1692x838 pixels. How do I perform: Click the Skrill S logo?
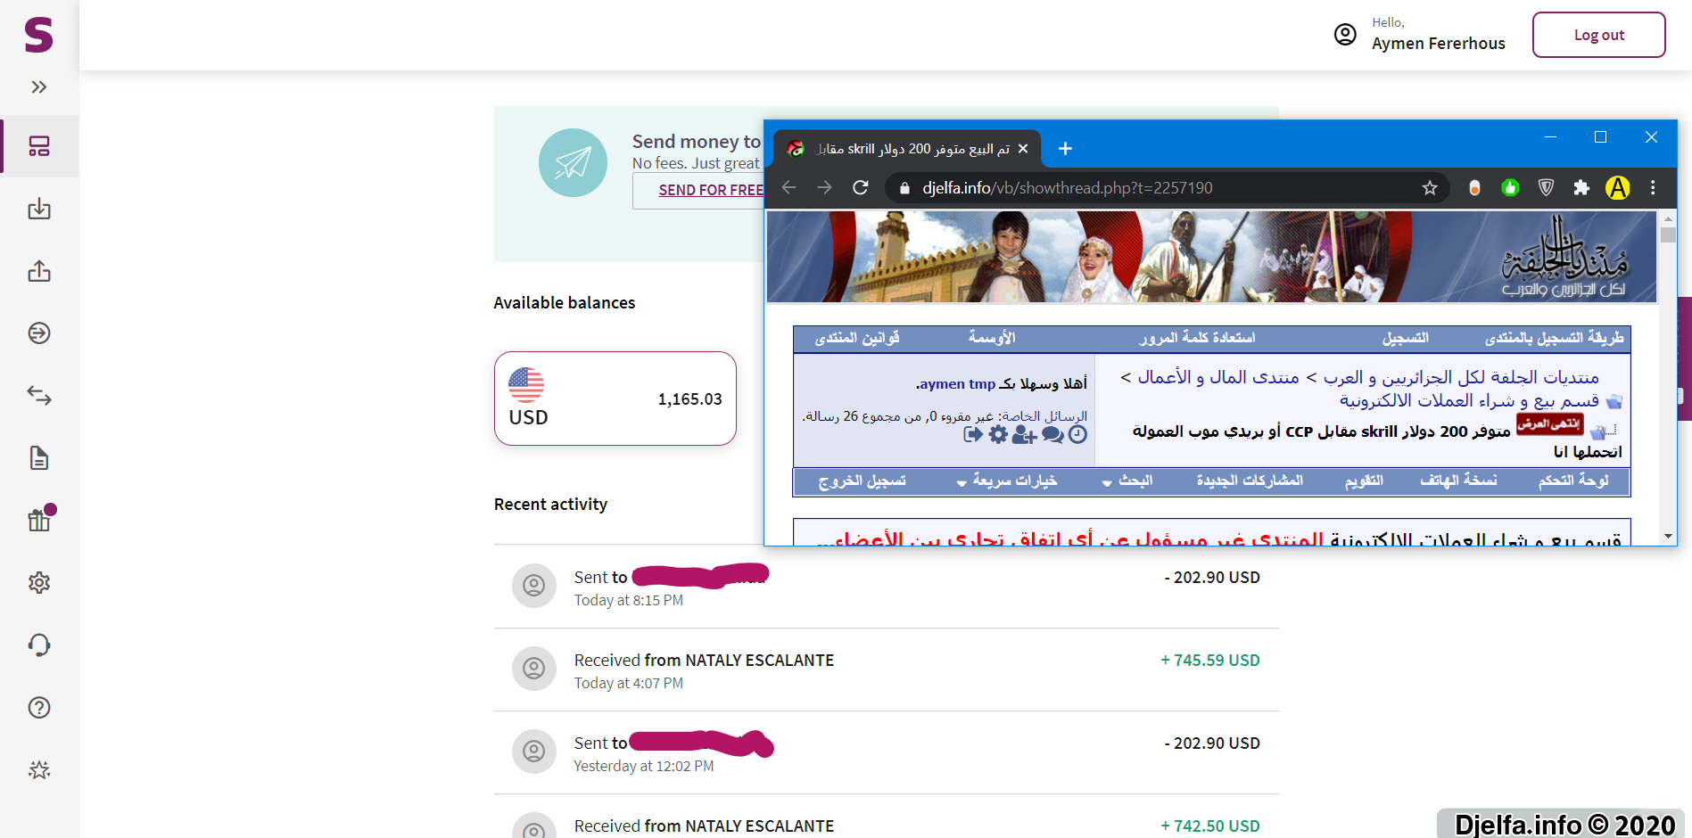tap(38, 35)
